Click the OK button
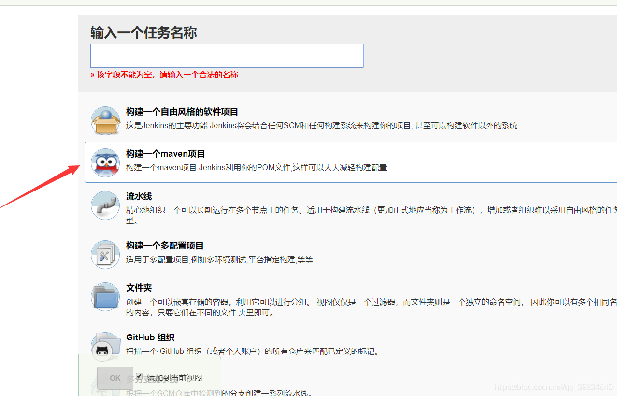 [115, 378]
